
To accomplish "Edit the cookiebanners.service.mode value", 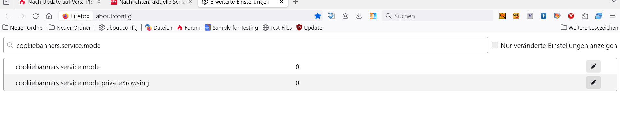I will (593, 66).
